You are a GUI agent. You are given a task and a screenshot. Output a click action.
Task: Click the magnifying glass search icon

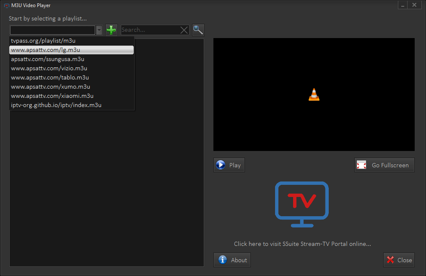click(198, 30)
